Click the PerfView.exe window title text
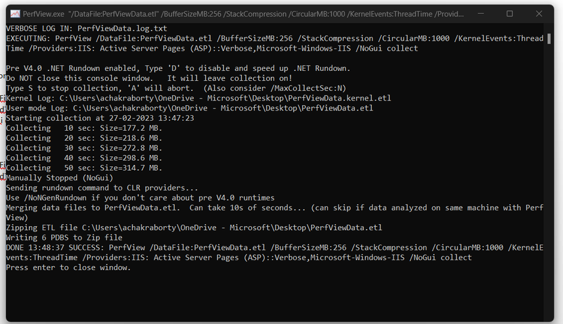The height and width of the screenshot is (324, 563). tap(244, 14)
